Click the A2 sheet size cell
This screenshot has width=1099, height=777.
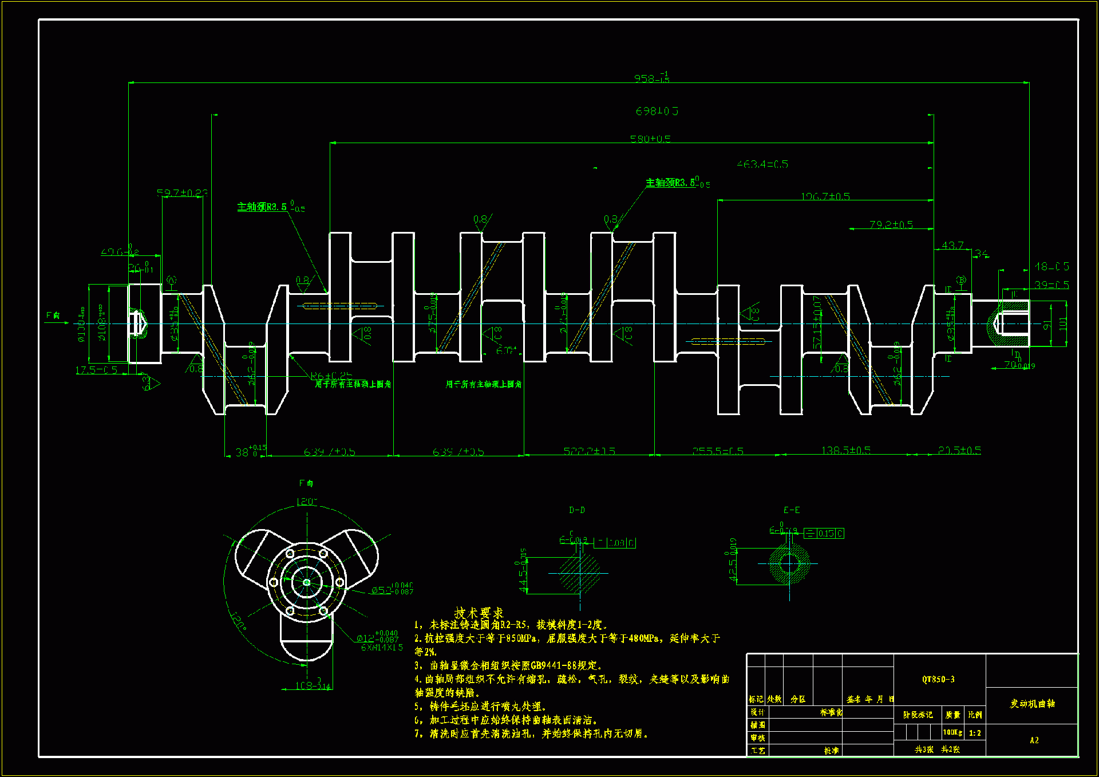click(x=1034, y=740)
